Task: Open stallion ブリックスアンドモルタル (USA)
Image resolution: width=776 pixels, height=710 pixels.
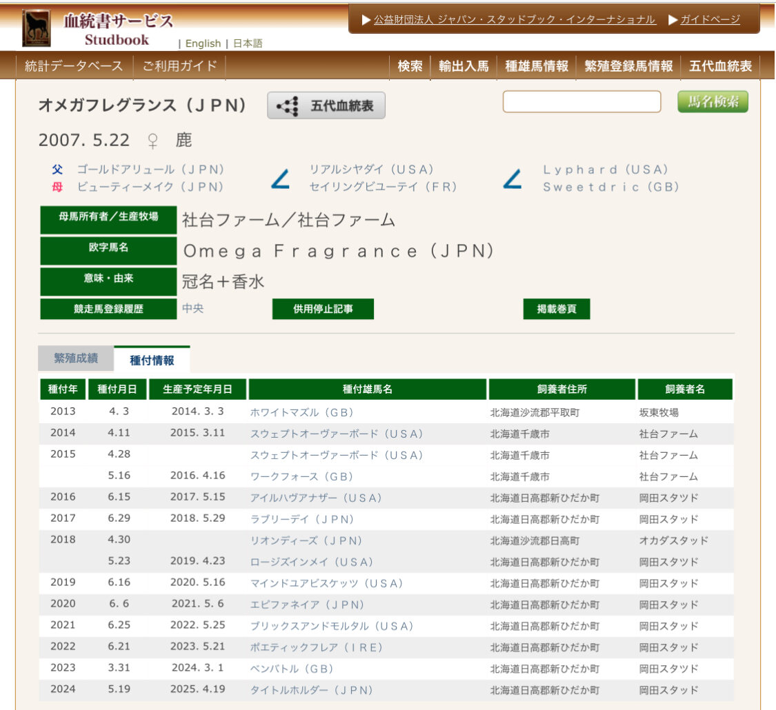Action: point(332,626)
